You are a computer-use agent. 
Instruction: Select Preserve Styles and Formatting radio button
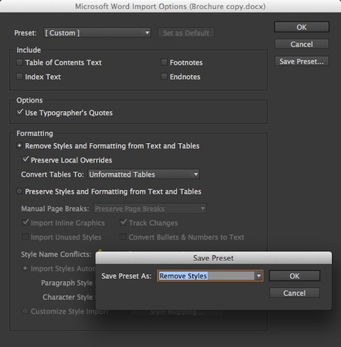click(x=20, y=191)
